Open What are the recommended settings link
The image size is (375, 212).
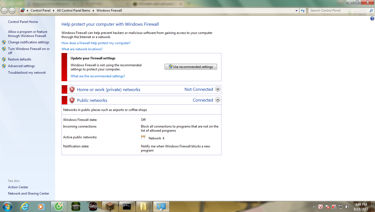[x=98, y=76]
